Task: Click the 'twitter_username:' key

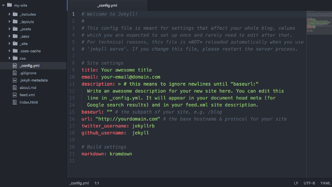Action: tap(105, 126)
